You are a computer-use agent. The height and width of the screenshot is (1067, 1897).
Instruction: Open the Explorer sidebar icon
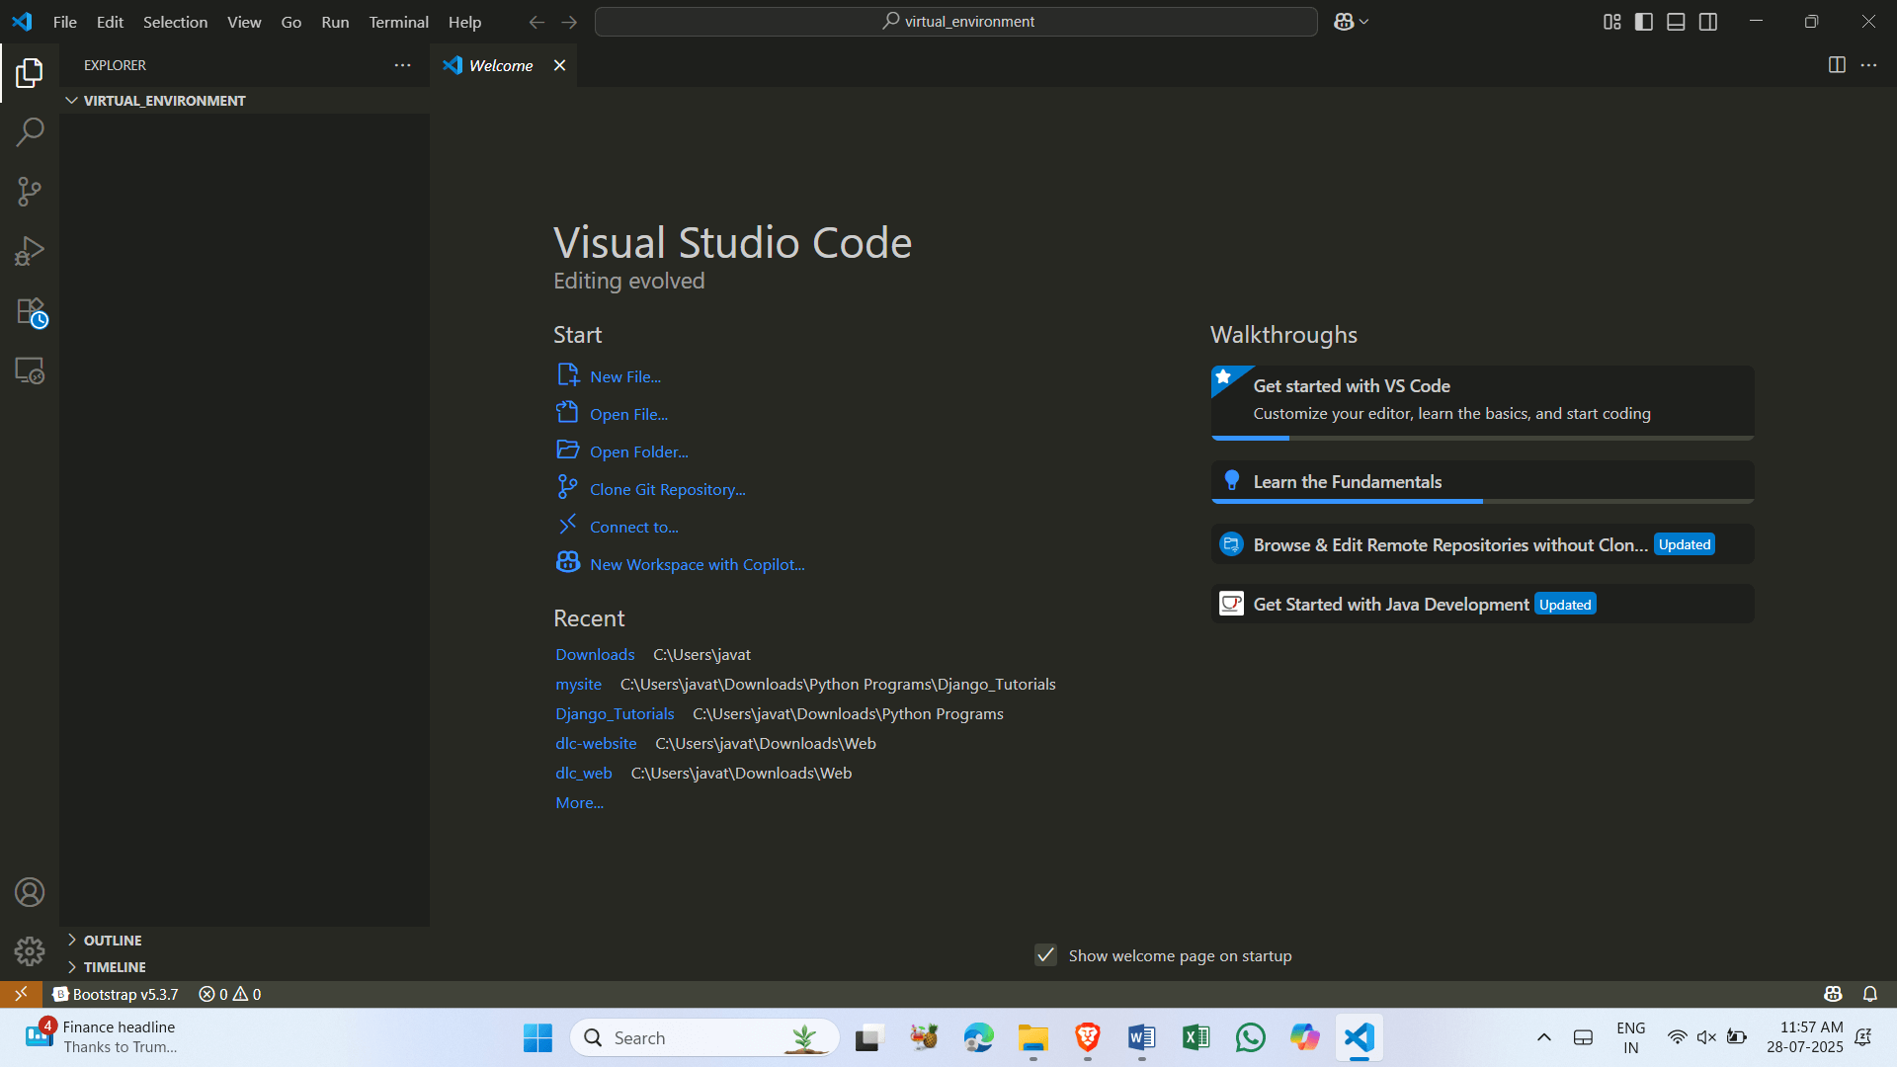coord(29,72)
